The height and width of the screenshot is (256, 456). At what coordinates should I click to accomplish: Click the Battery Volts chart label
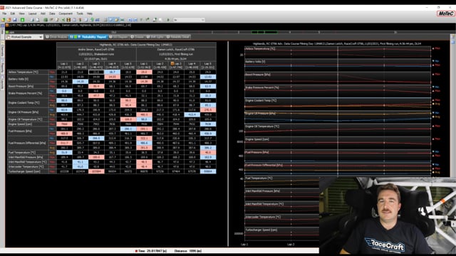(255, 62)
